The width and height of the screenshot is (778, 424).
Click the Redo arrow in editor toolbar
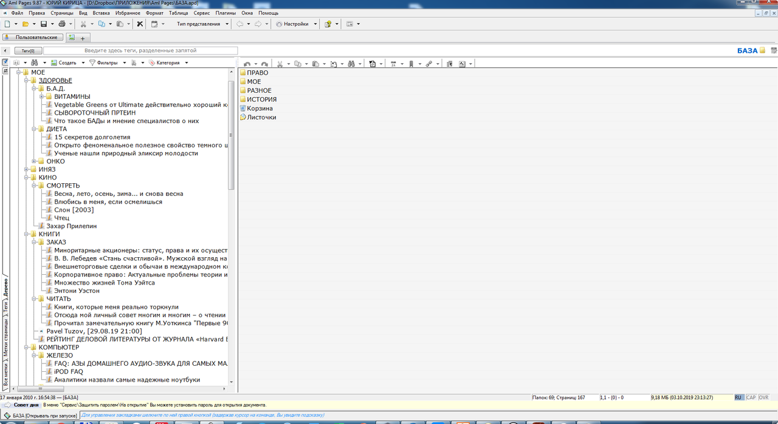264,64
